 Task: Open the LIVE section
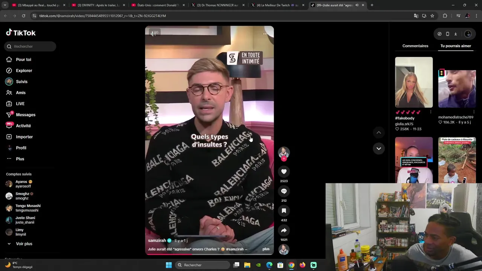(x=20, y=104)
